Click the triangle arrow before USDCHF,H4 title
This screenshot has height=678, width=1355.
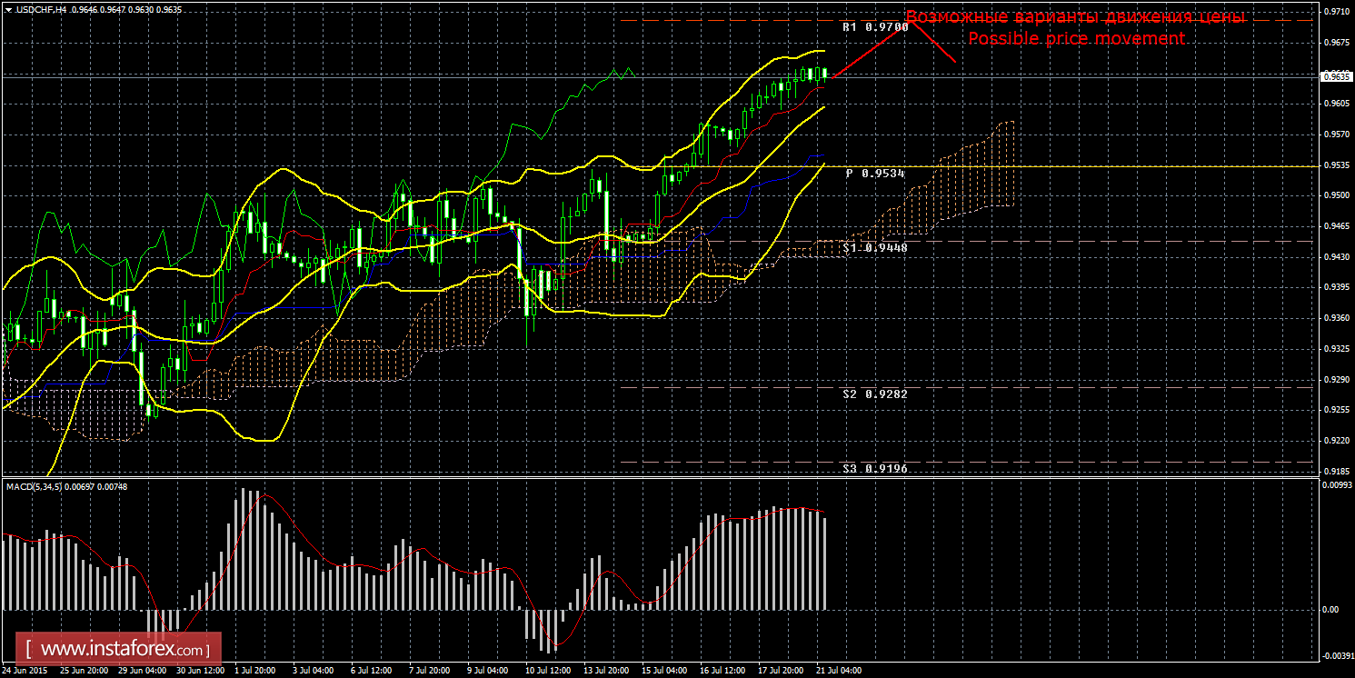[9, 9]
